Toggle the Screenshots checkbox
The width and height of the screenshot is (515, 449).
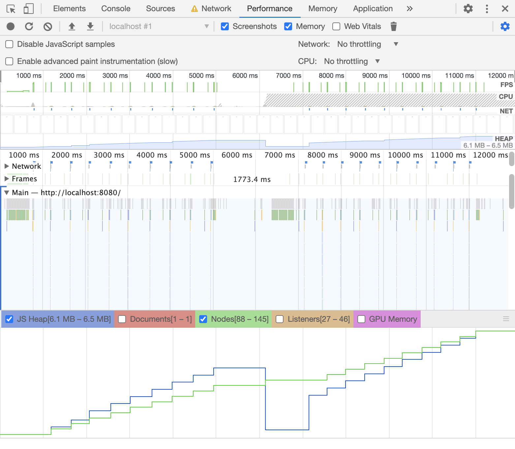pos(225,26)
